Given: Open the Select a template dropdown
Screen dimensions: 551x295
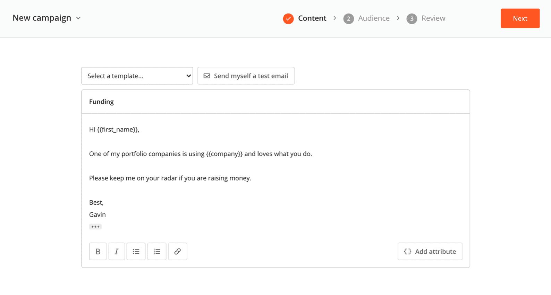Looking at the screenshot, I should 137,76.
